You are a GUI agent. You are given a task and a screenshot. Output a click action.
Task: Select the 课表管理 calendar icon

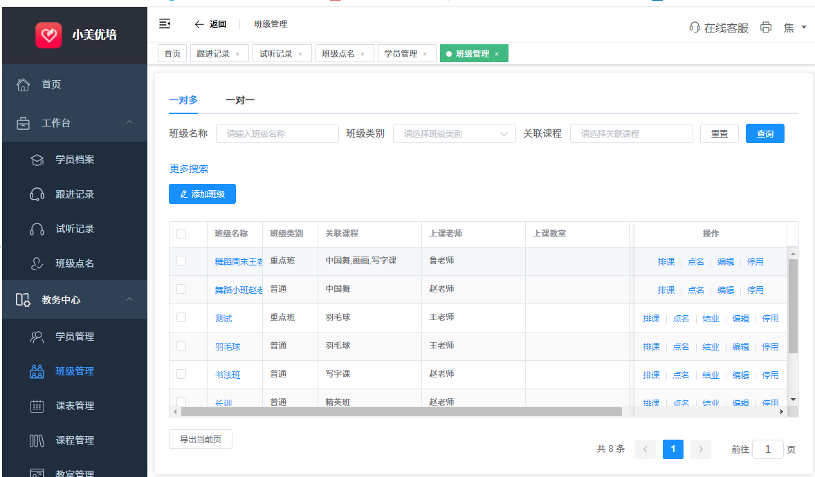tap(37, 406)
